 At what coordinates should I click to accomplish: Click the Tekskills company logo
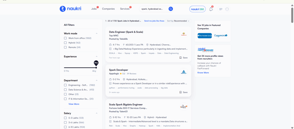(x=183, y=34)
